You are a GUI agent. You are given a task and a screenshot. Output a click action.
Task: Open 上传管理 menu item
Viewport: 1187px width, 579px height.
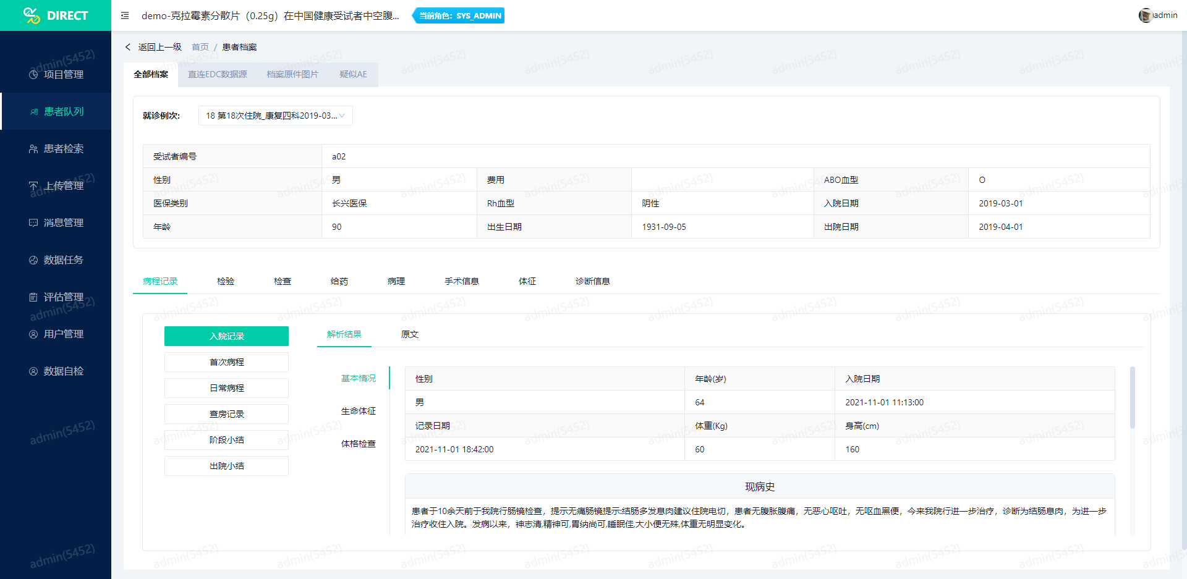pos(56,186)
